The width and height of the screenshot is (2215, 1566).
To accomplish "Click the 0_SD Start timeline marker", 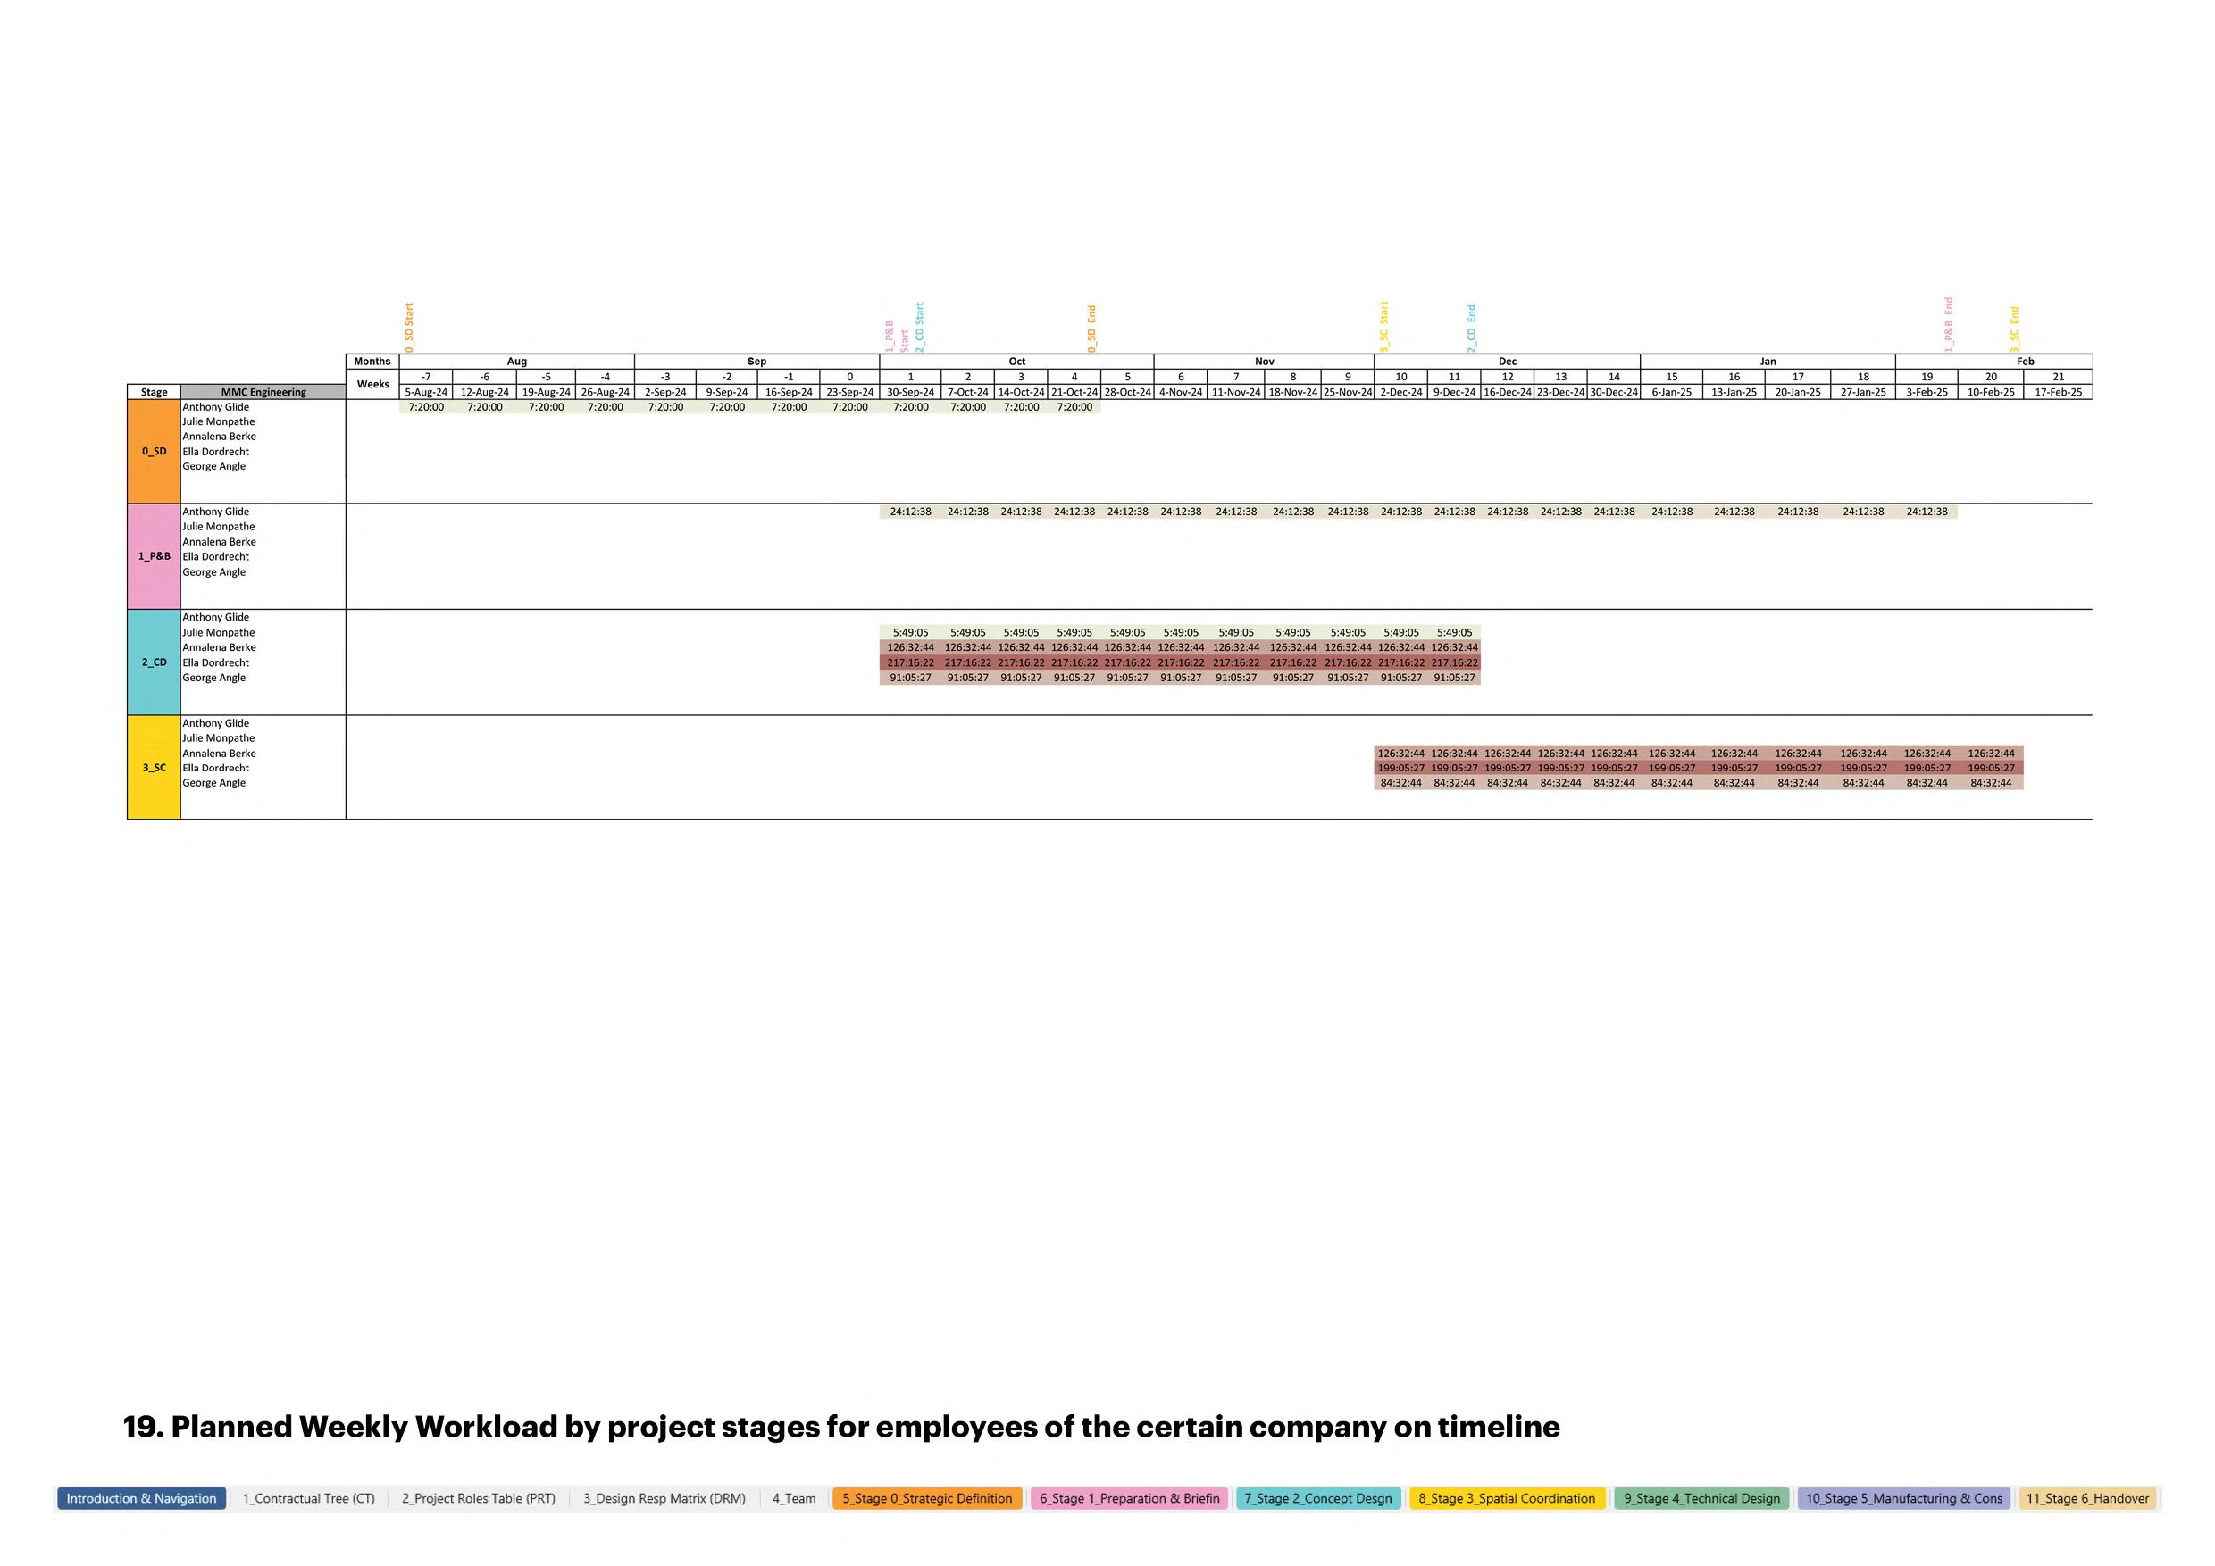I will click(409, 326).
